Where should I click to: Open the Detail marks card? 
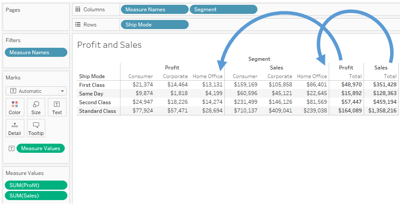(15, 128)
